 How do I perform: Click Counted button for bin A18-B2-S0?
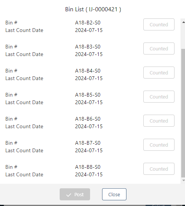159,24
